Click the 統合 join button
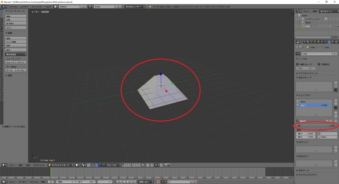Image resolution: width=339 pixels, height=184 pixels. tap(16, 50)
